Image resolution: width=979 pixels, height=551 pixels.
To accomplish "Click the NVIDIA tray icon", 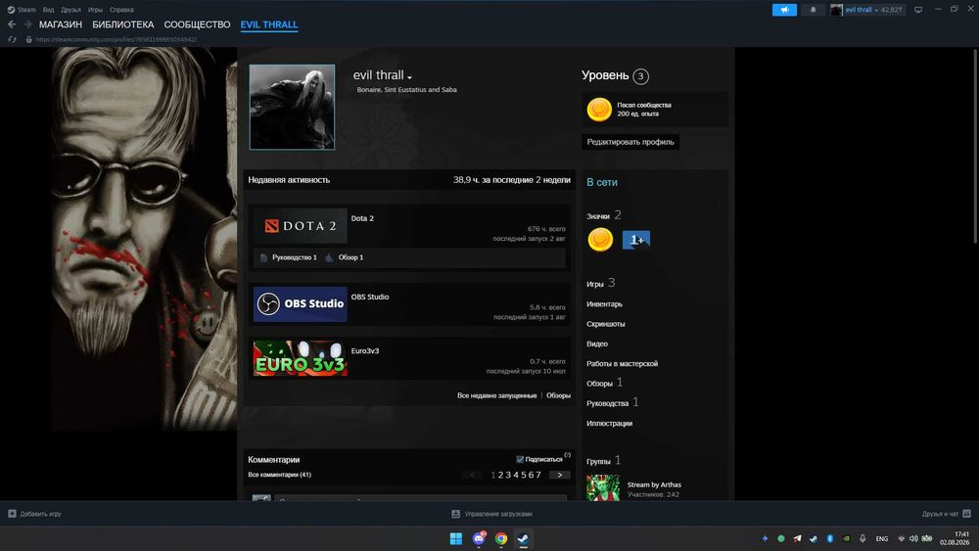I will (846, 538).
